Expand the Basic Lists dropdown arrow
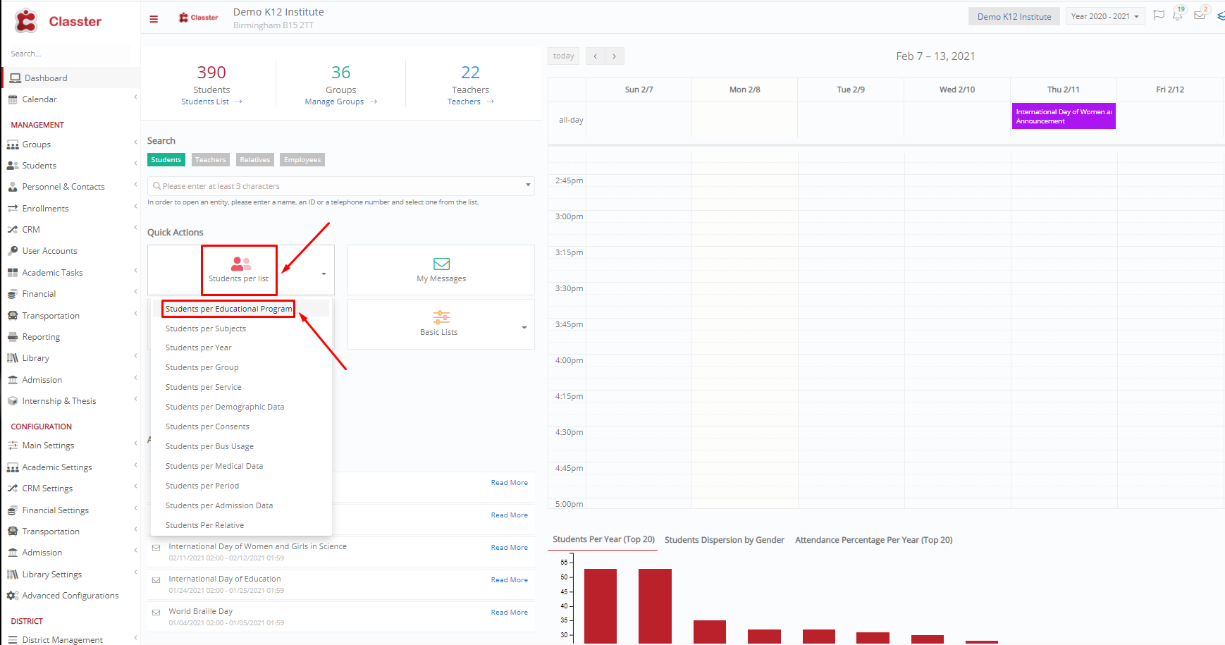 (524, 327)
